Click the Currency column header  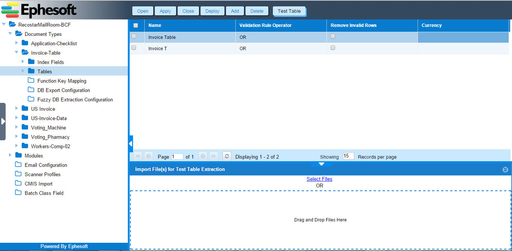pyautogui.click(x=463, y=25)
